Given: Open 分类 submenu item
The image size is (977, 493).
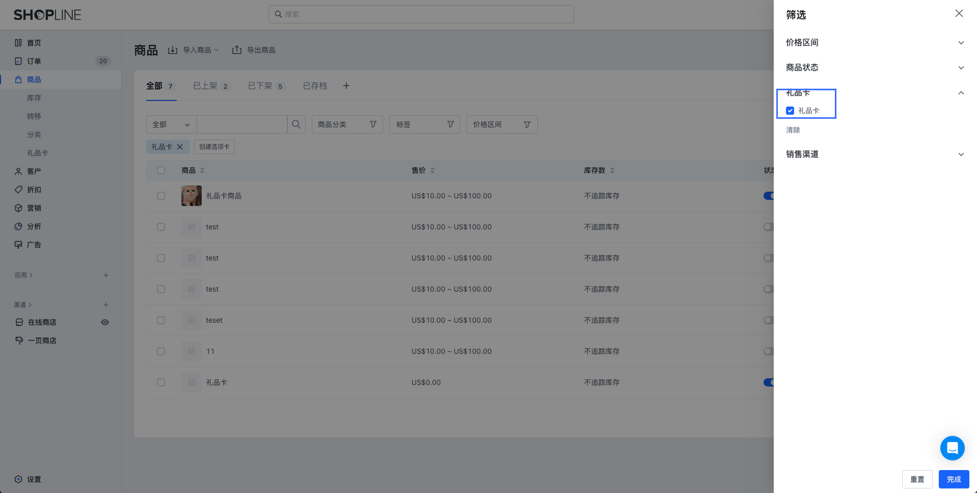Looking at the screenshot, I should point(34,135).
